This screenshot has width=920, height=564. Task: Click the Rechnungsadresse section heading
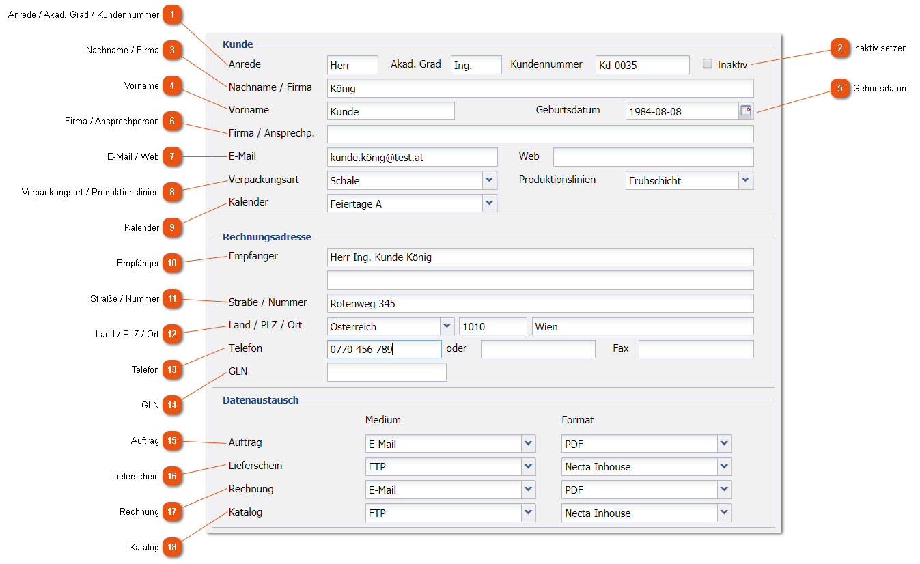tap(267, 237)
